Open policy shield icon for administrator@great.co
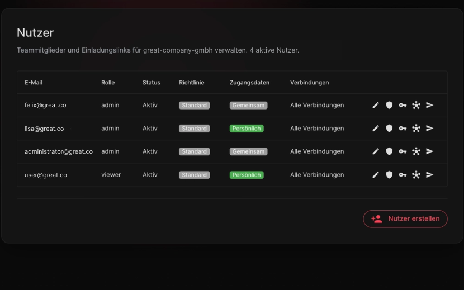 point(389,151)
